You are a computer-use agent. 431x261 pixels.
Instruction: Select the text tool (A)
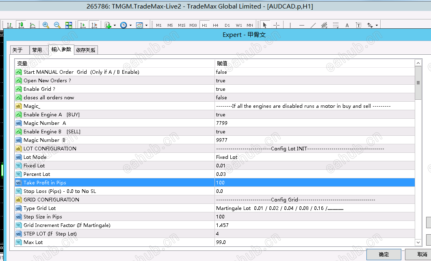pyautogui.click(x=347, y=25)
